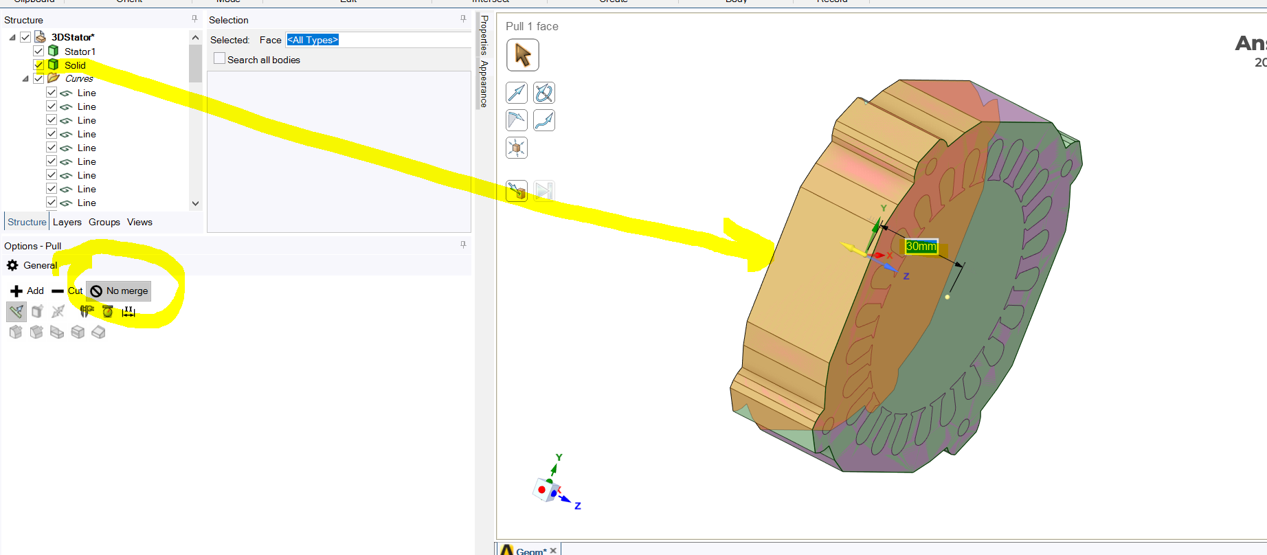Screen dimensions: 1267x555
Task: Click first greyed edge-option cube icon in bottom row
Action: click(16, 332)
